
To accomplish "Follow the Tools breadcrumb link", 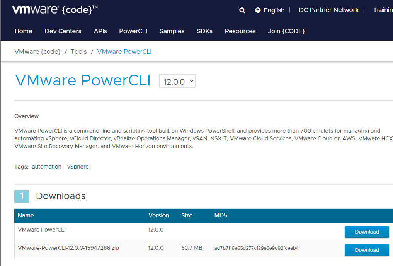I will [x=79, y=52].
